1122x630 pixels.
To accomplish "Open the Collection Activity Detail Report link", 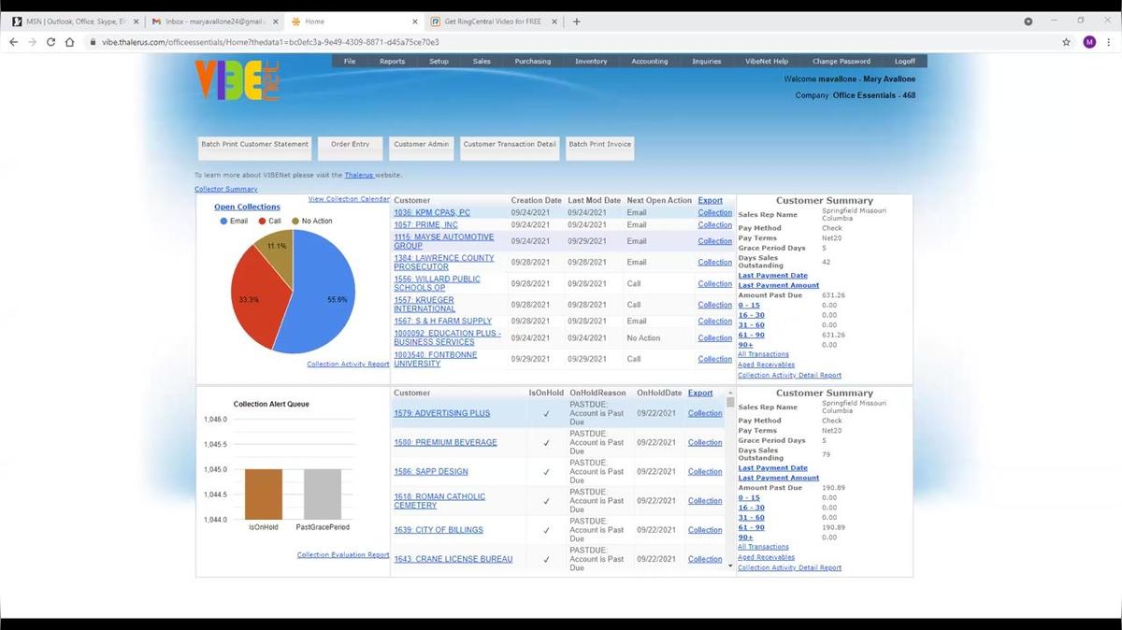I will click(789, 375).
